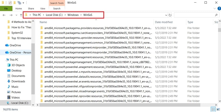Open Music in the navigation pane
The height and width of the screenshot is (112, 221).
point(13,87)
